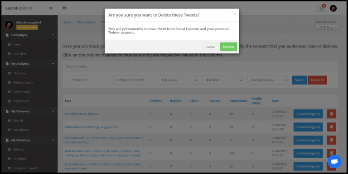The width and height of the screenshot is (348, 174).
Task: Open the @StephenStorey Balance tweet
Action: point(82,114)
